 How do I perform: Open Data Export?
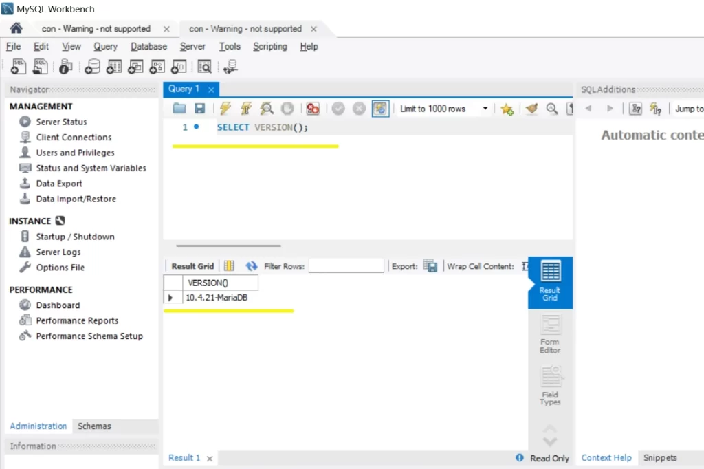pos(59,184)
